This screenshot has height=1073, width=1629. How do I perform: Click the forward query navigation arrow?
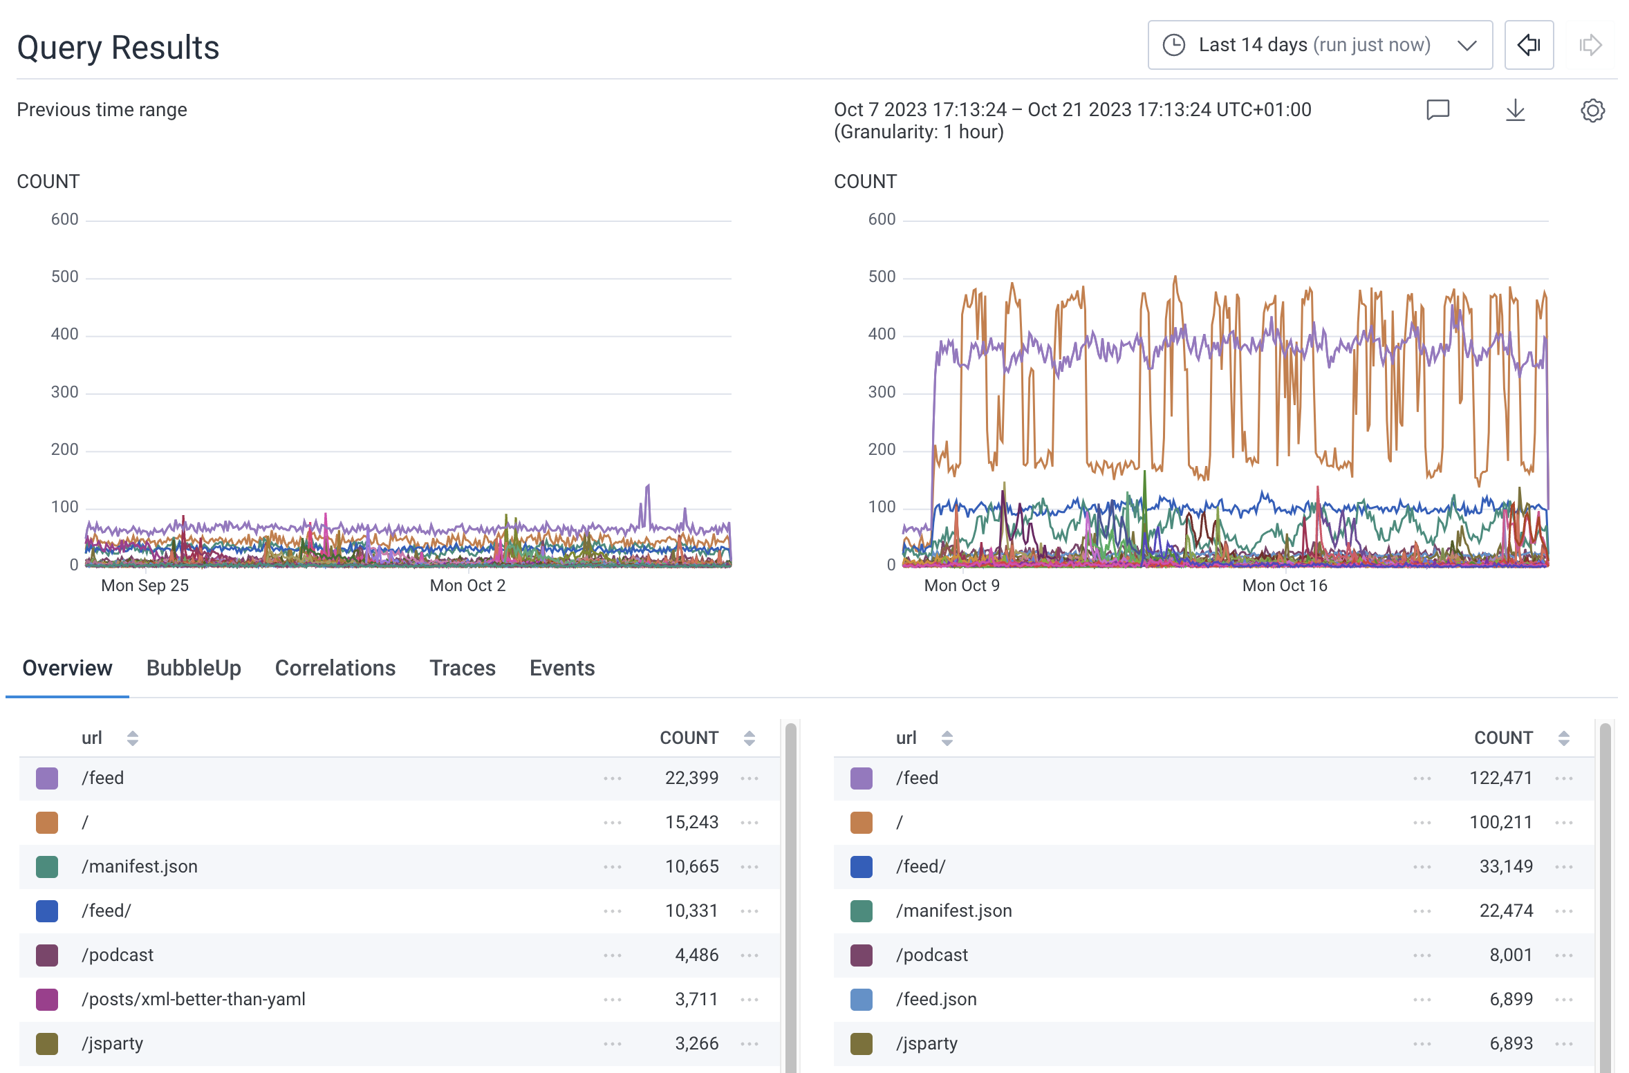[x=1590, y=44]
